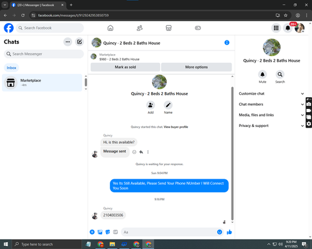Select the Messenger | Facebook browser tab

coord(37,5)
